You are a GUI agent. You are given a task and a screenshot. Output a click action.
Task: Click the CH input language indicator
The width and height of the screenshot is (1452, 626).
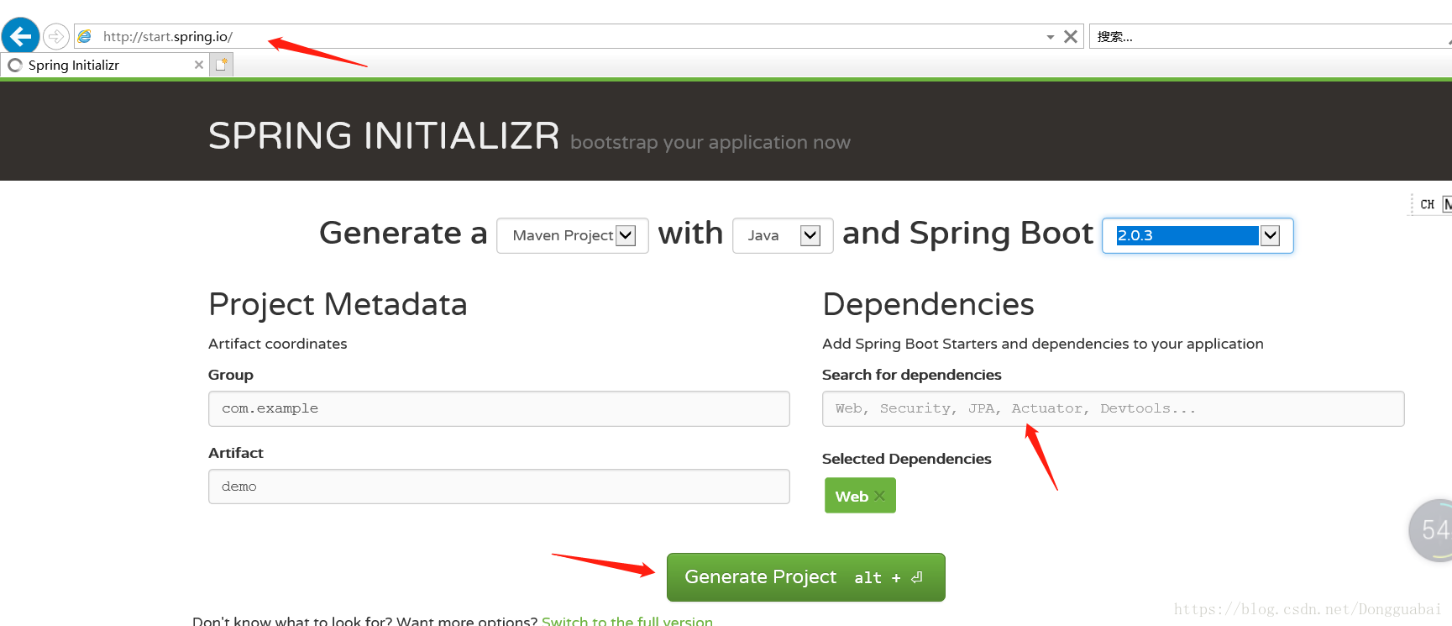click(x=1427, y=204)
